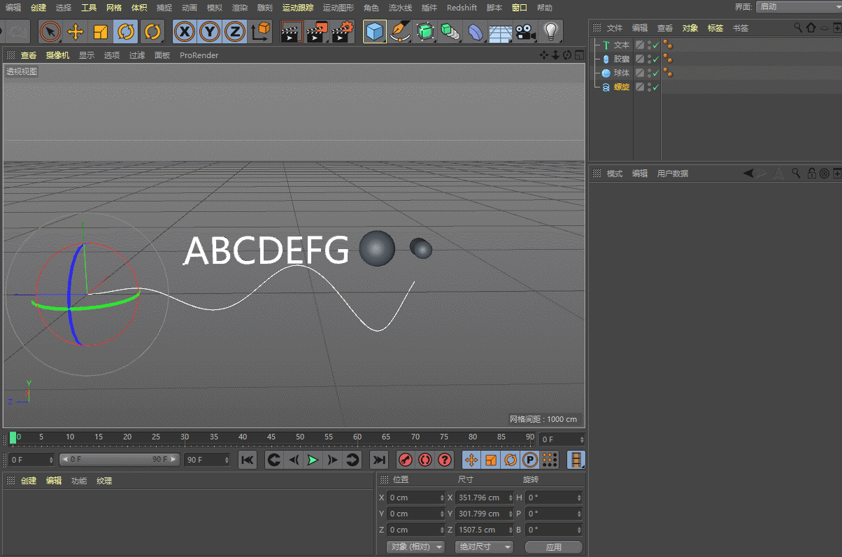Switch to the ProRender viewport tab
842x557 pixels.
pyautogui.click(x=199, y=55)
